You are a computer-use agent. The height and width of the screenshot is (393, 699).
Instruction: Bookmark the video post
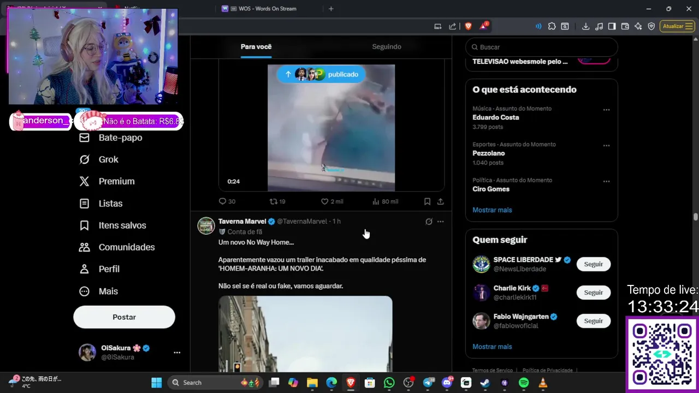[427, 201]
